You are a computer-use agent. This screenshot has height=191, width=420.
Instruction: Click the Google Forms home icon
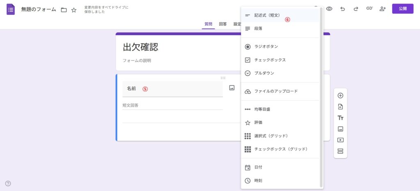[x=11, y=9]
